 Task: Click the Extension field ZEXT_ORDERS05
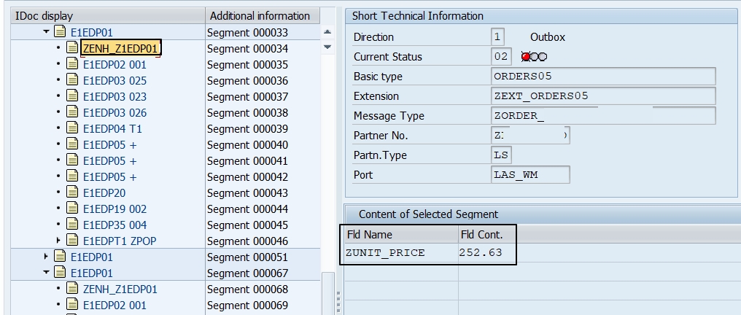click(x=604, y=96)
